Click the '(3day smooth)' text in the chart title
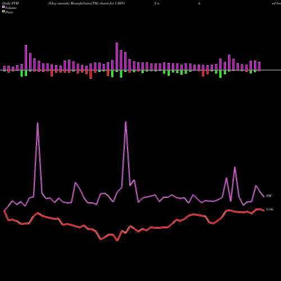Image resolution: width=281 pixels, height=281 pixels. click(59, 3)
